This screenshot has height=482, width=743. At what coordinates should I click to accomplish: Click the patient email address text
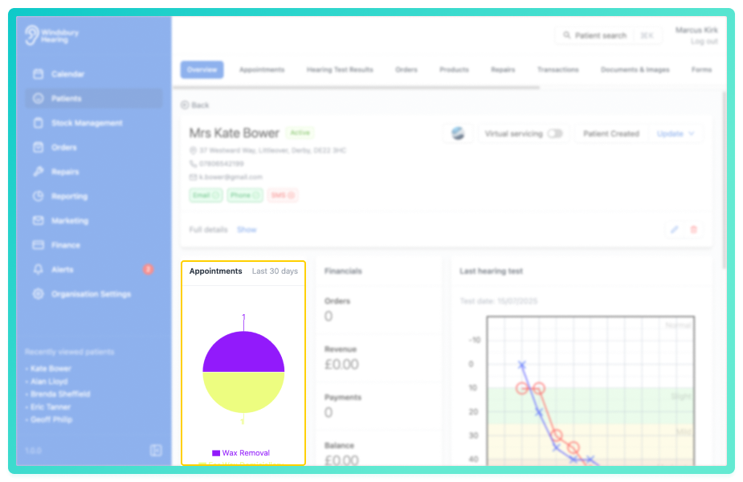click(231, 177)
